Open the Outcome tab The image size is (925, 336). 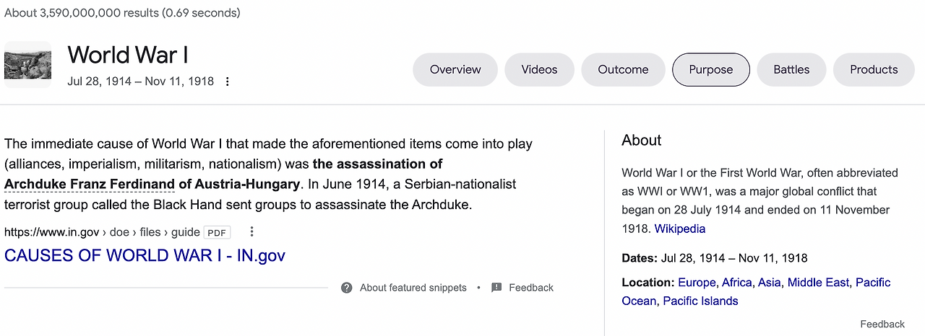[x=623, y=70]
